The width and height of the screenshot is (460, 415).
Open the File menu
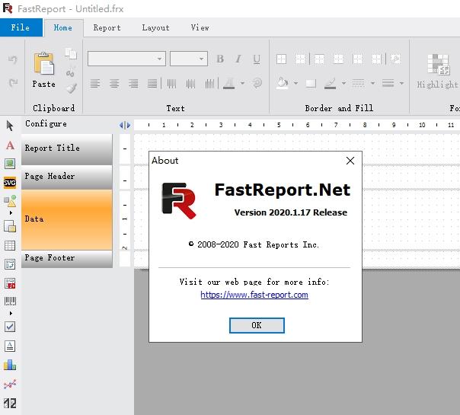pyautogui.click(x=21, y=27)
